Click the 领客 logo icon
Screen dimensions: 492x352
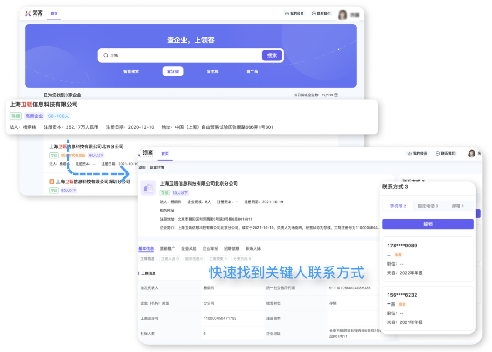28,13
